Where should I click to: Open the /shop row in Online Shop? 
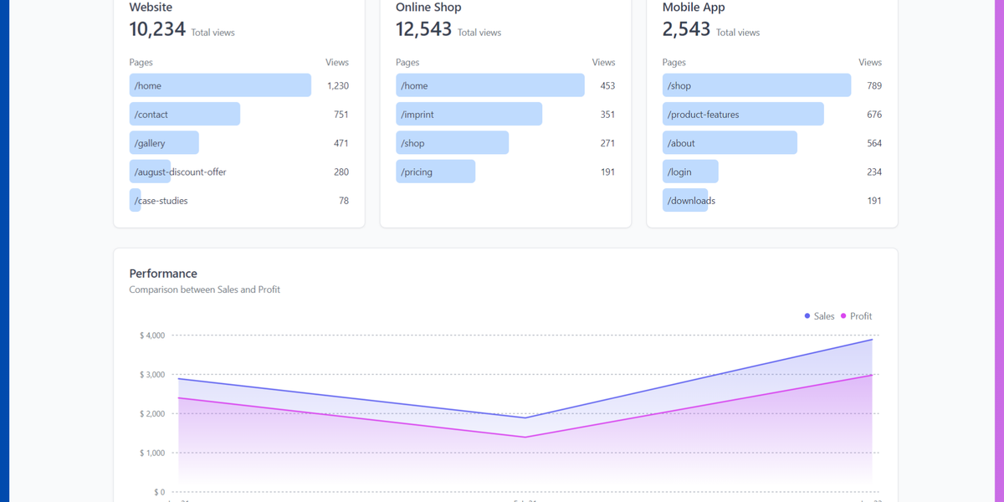(452, 142)
